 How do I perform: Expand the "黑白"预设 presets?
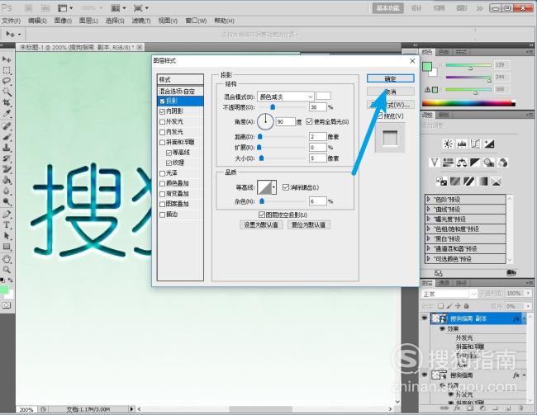pos(429,238)
